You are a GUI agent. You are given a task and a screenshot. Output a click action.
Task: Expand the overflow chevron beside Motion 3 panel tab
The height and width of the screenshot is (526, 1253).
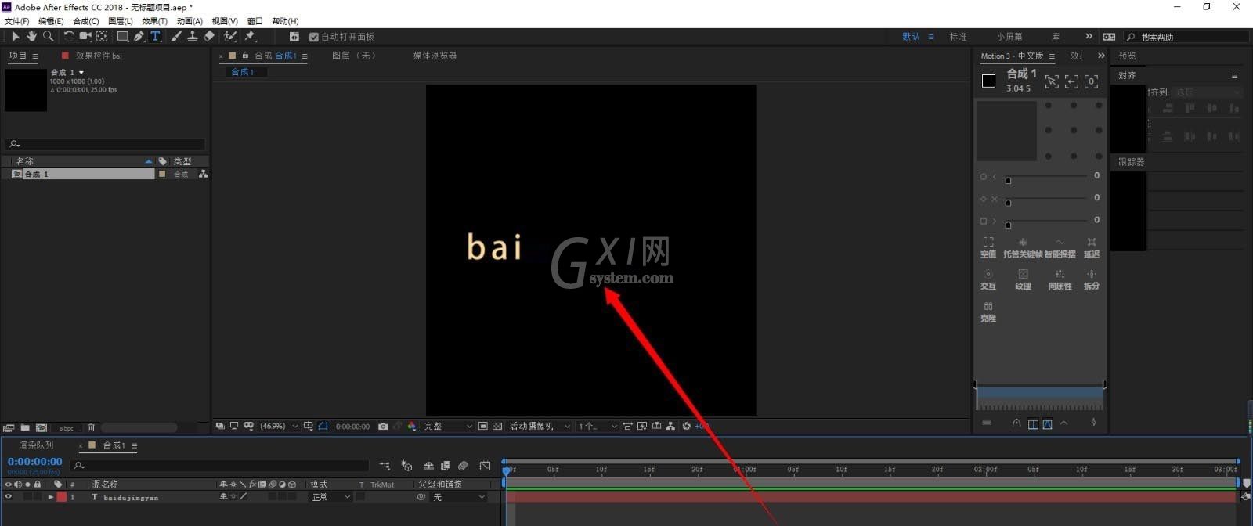pos(1101,56)
